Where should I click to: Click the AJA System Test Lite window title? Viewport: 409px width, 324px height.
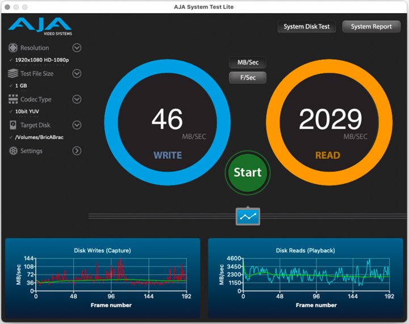pos(204,7)
